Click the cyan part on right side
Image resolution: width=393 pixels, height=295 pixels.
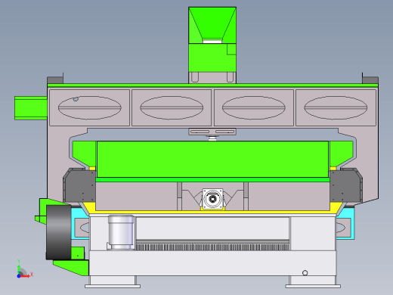tap(346, 223)
